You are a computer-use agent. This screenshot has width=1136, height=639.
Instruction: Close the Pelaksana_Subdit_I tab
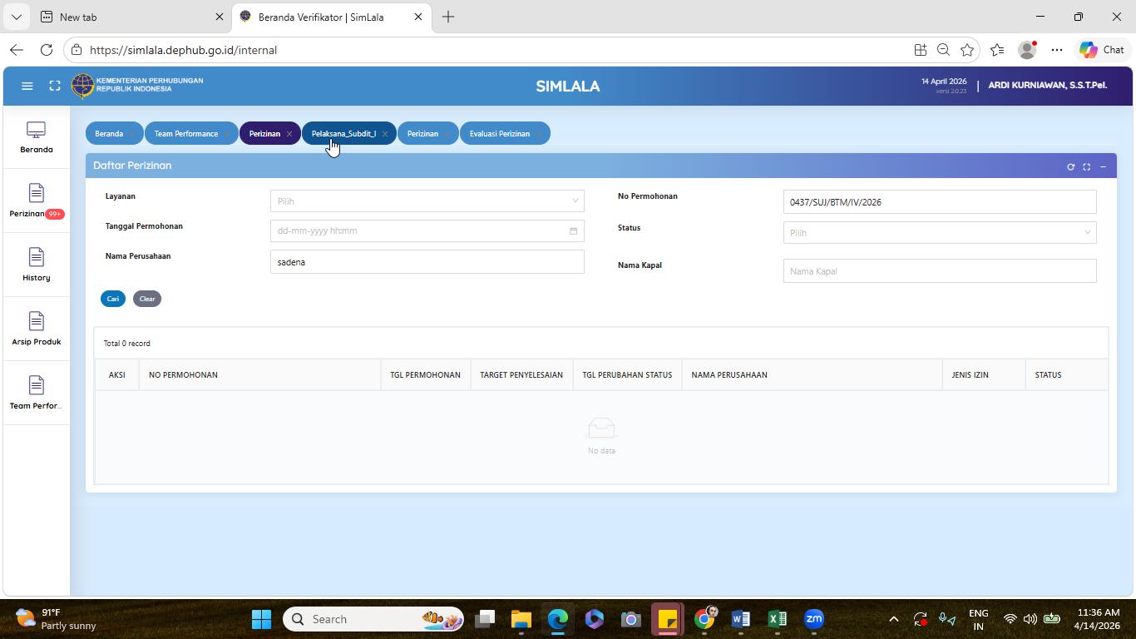coord(385,134)
